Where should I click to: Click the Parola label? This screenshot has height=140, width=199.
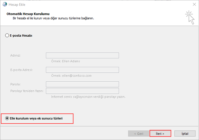coord(15,84)
